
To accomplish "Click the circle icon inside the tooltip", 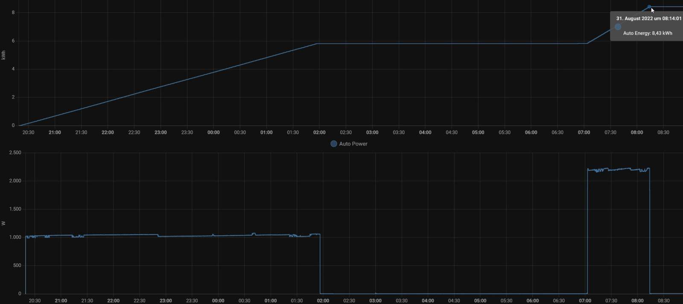I will coord(618,27).
